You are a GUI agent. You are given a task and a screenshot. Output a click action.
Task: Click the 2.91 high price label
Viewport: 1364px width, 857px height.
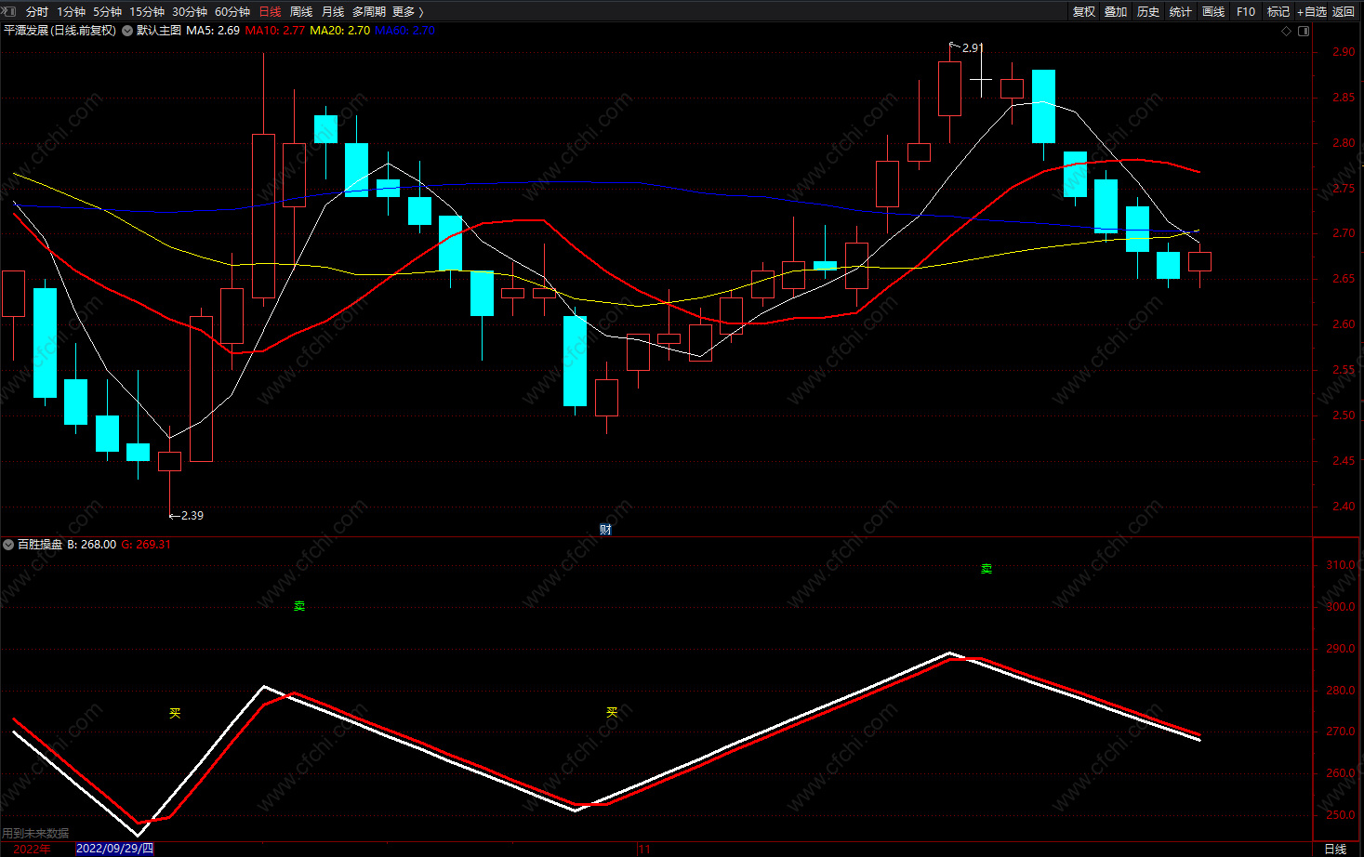[x=973, y=47]
